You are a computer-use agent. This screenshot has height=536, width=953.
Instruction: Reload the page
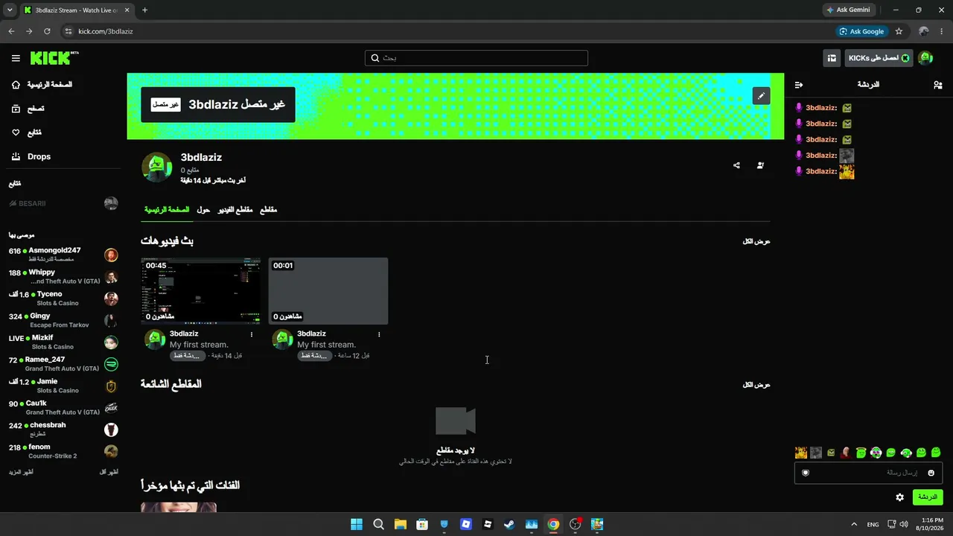tap(47, 31)
